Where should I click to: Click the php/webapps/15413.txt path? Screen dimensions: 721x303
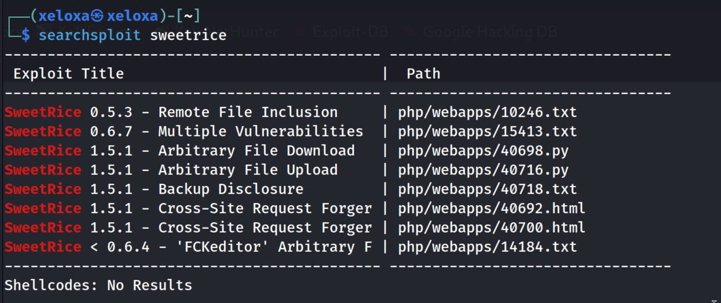[x=487, y=131]
